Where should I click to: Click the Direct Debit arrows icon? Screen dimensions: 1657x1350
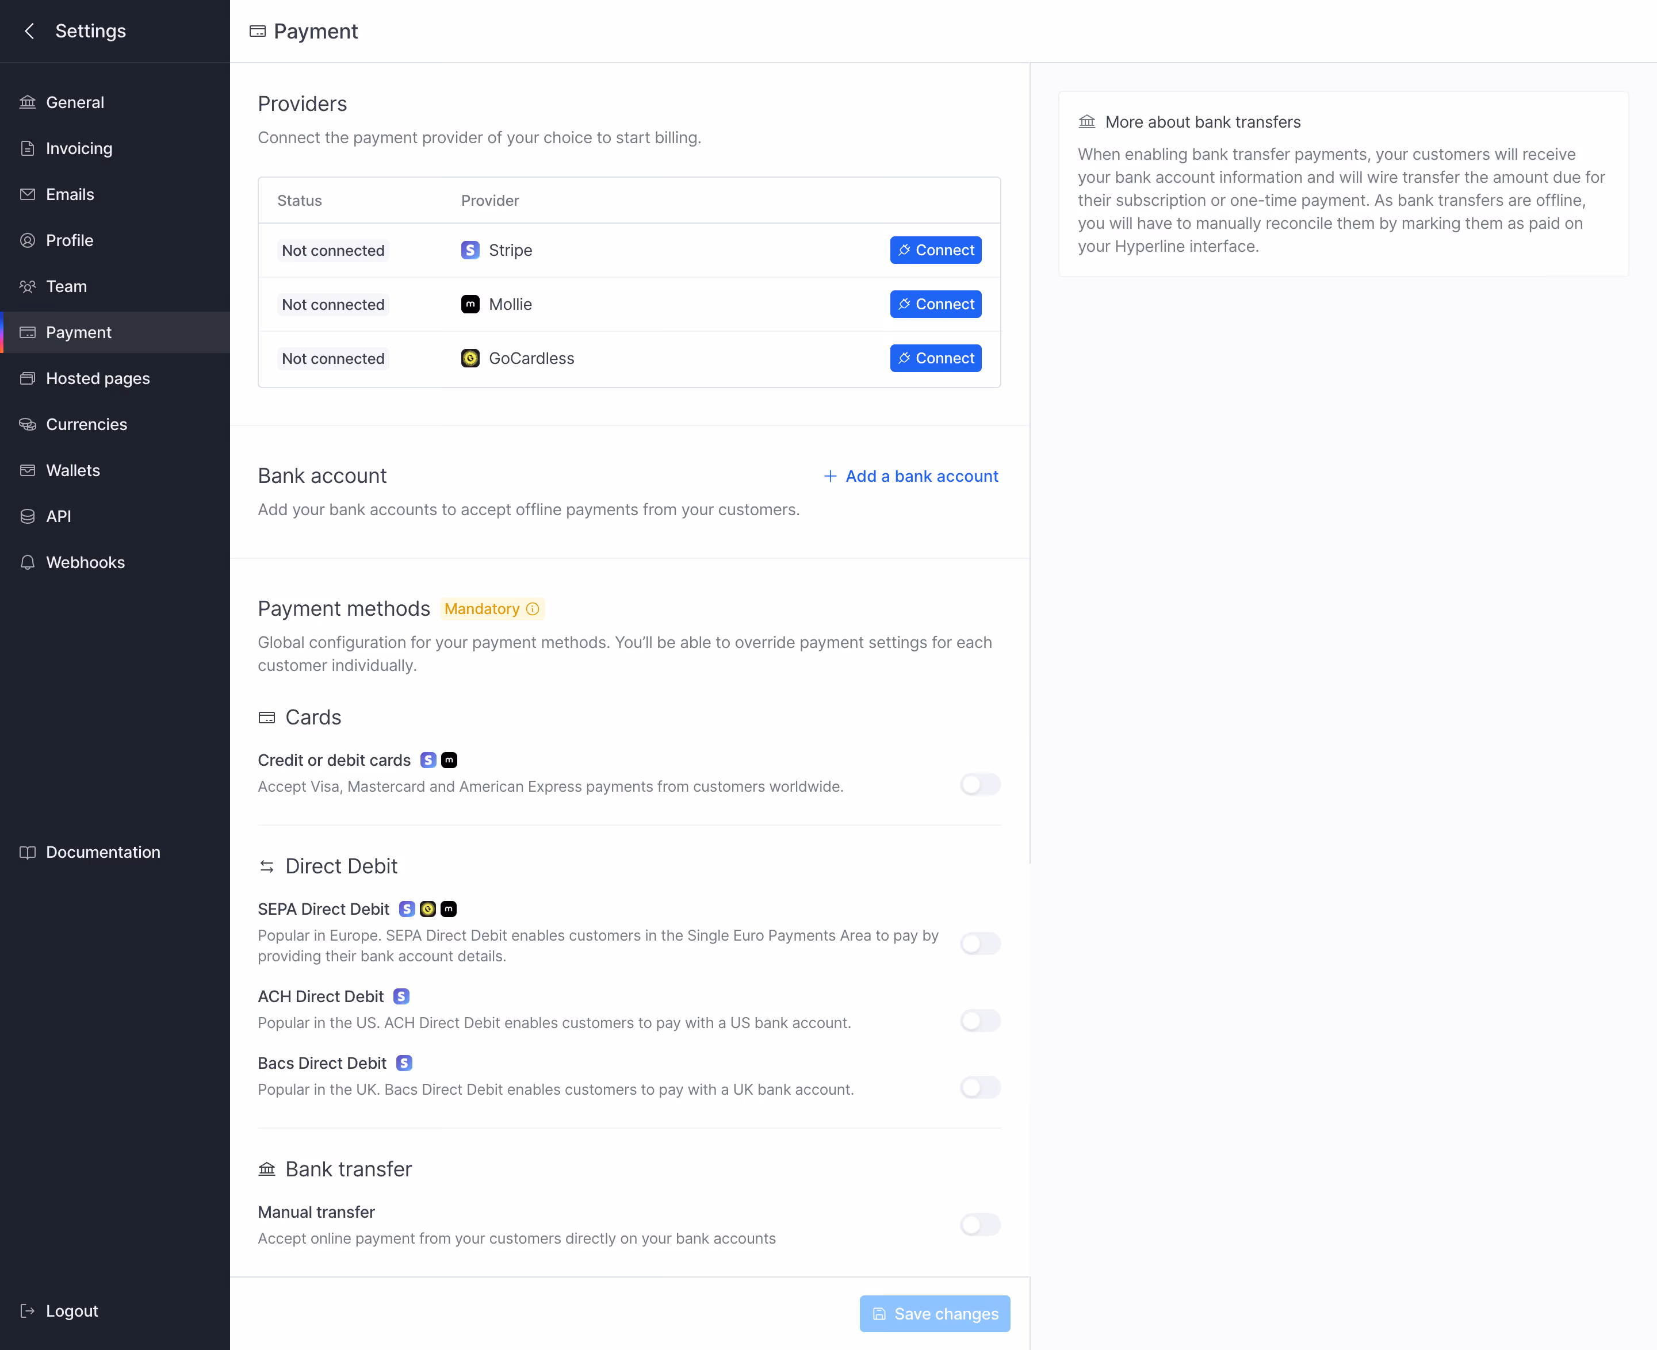coord(267,866)
